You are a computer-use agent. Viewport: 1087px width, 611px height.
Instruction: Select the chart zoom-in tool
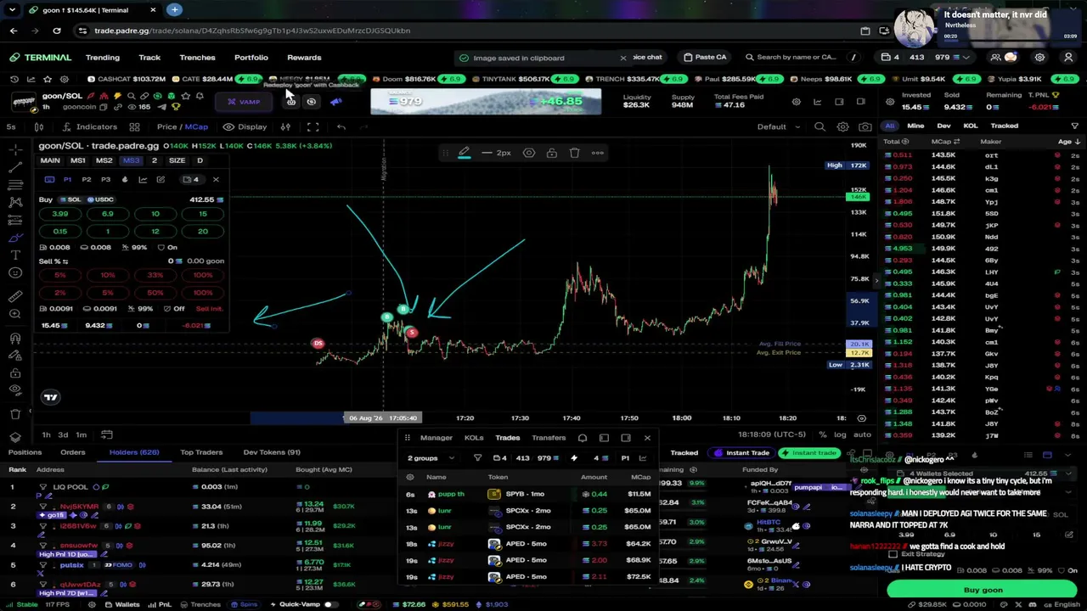click(x=15, y=314)
